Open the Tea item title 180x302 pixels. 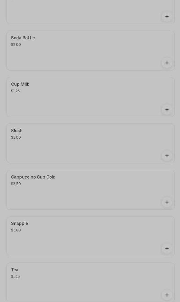(15, 270)
